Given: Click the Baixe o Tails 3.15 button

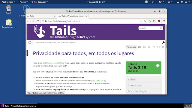Looking at the screenshot, I should tap(143, 67).
